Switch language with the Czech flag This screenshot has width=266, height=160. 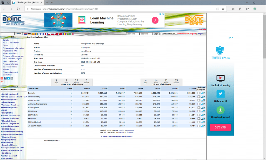coord(49,34)
